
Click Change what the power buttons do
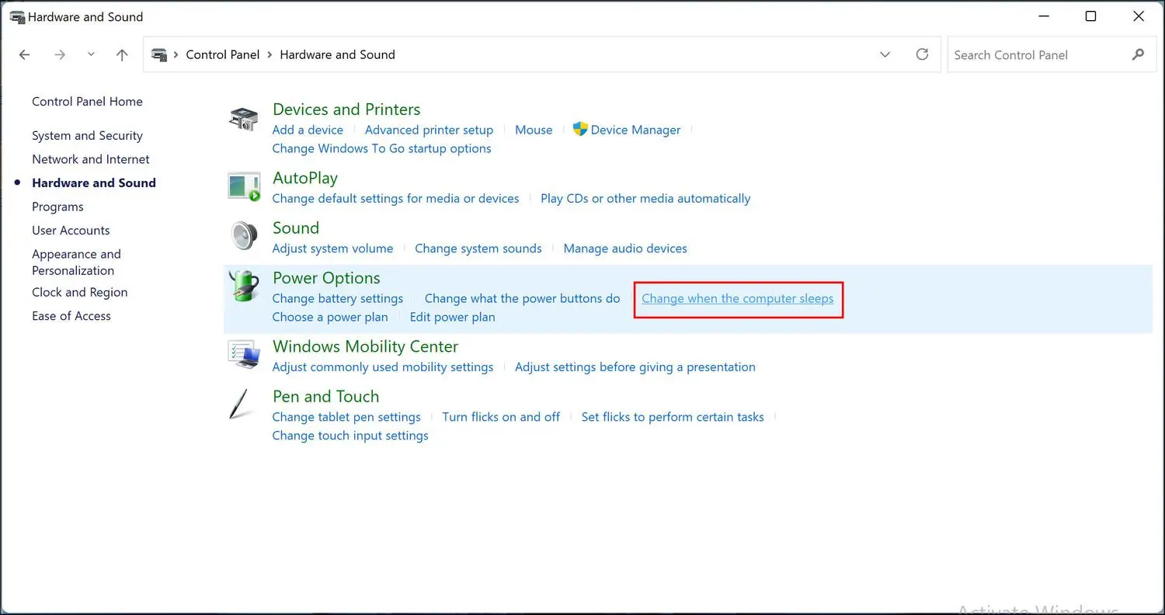523,299
